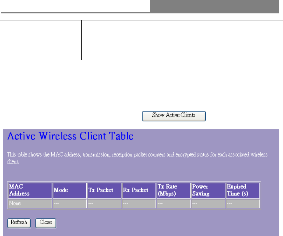283x236 pixels.
Task: Click the Active Wireless Client Table heading
Action: [70, 136]
